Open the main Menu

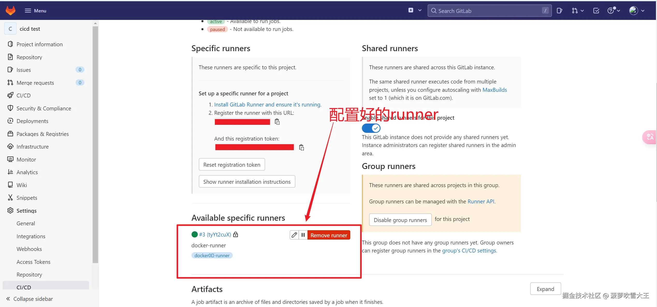[35, 11]
